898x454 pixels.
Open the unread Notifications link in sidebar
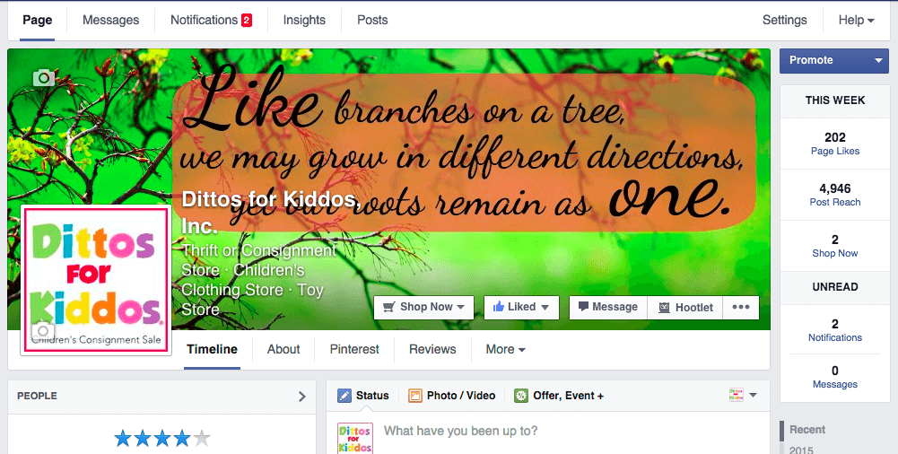(835, 337)
